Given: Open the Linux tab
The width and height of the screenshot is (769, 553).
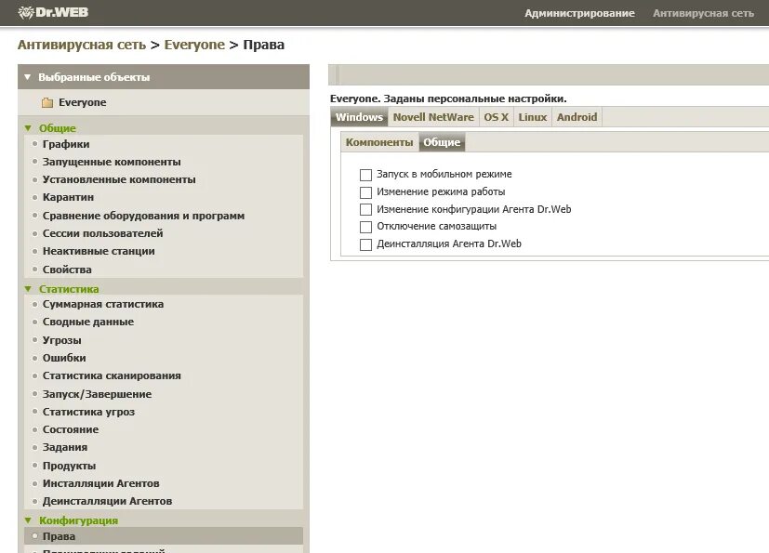Looking at the screenshot, I should pos(533,117).
